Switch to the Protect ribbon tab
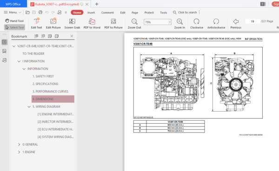The height and width of the screenshot is (171, 279). 149,13
